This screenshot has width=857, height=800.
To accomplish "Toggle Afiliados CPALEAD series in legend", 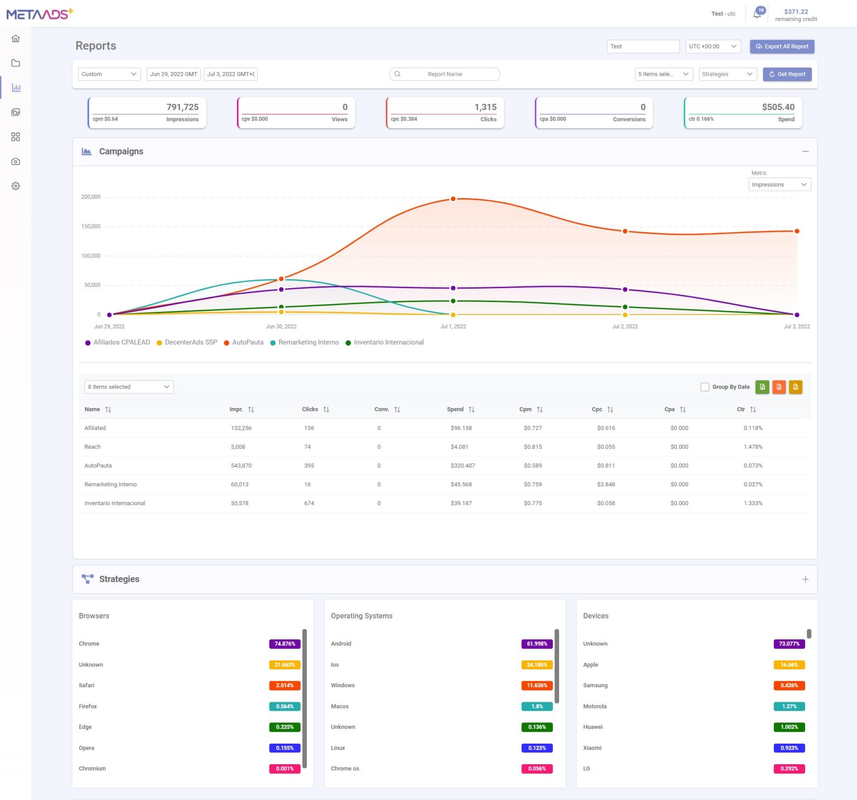I will (117, 343).
